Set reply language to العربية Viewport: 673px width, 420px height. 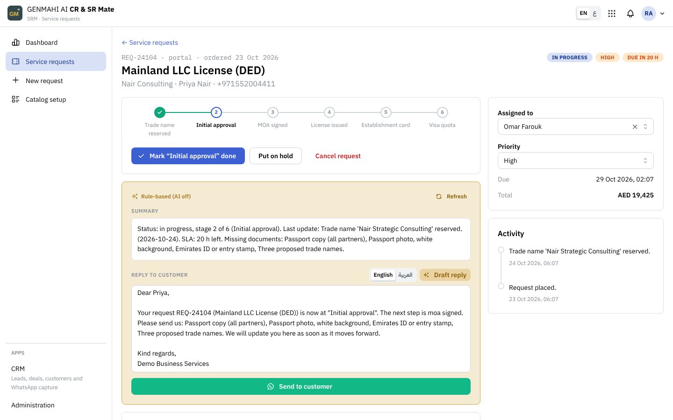(x=405, y=275)
